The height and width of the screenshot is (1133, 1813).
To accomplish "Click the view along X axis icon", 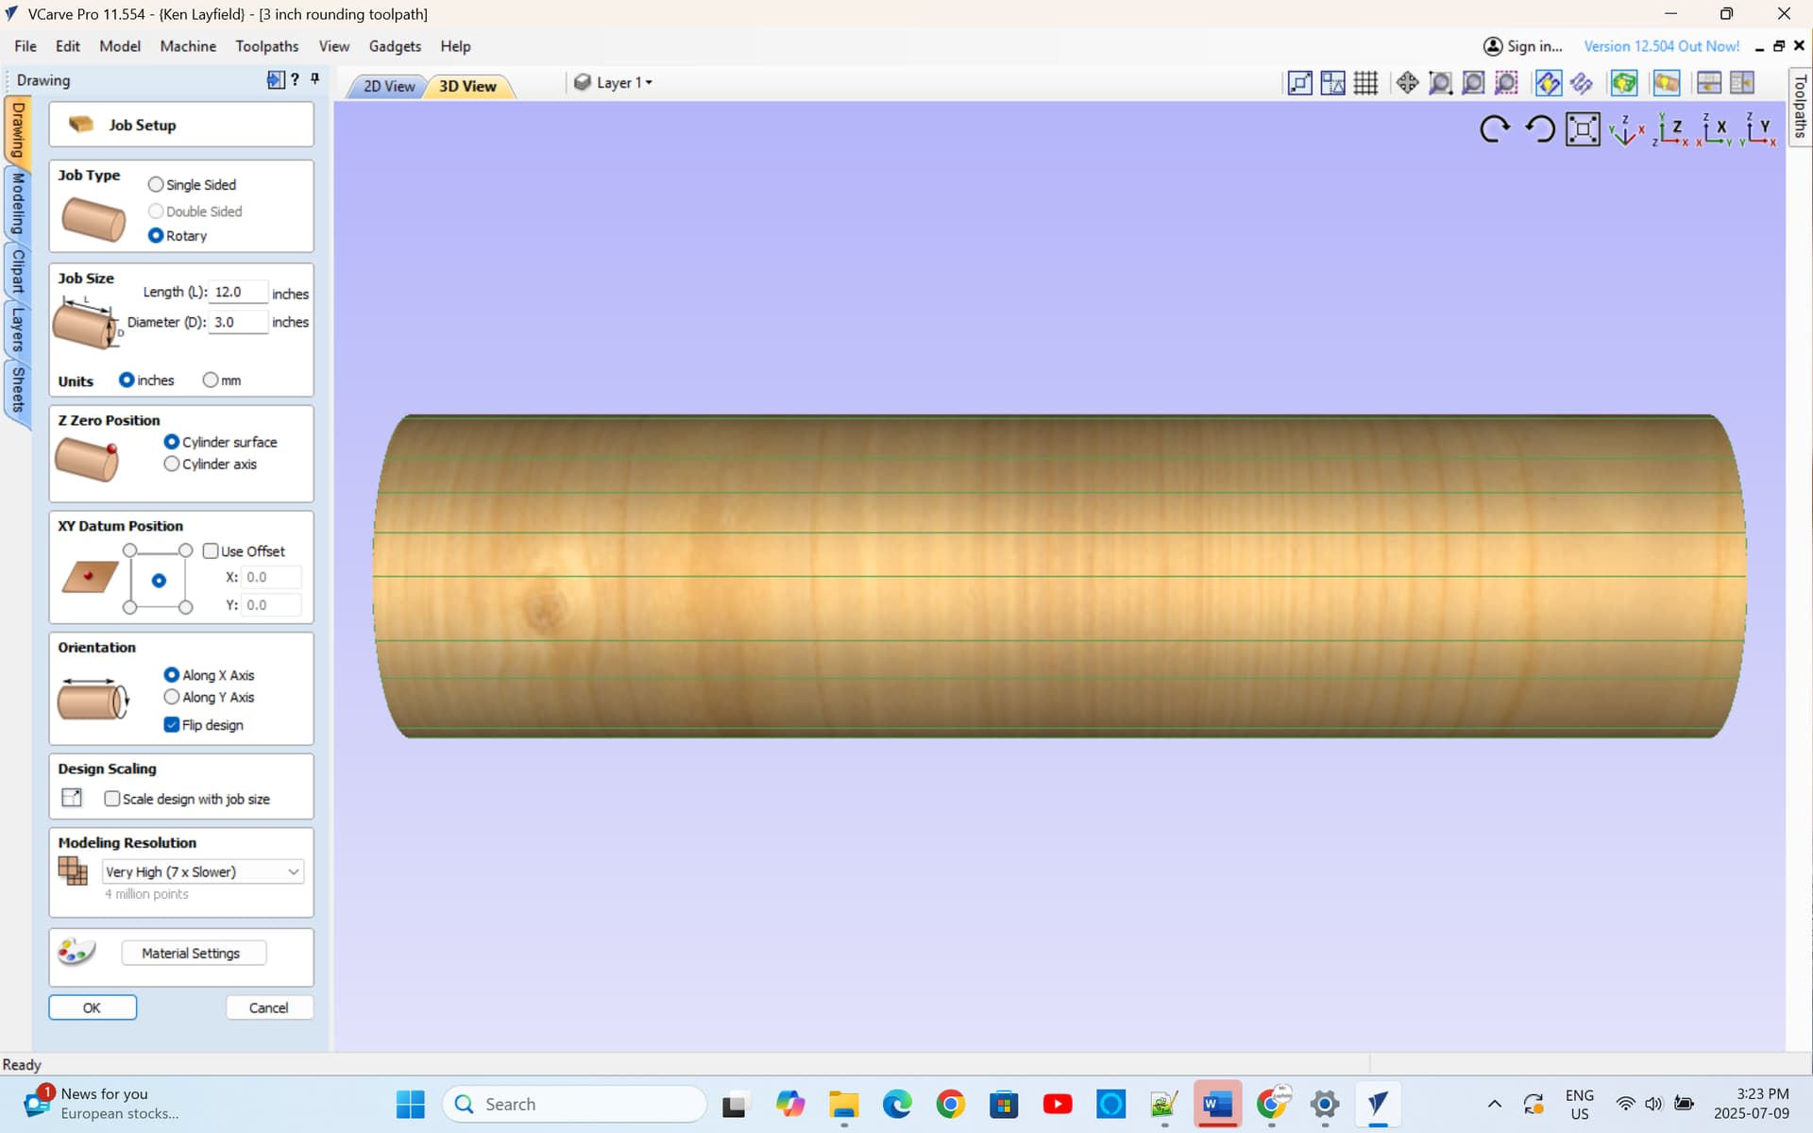I will pos(1715,129).
